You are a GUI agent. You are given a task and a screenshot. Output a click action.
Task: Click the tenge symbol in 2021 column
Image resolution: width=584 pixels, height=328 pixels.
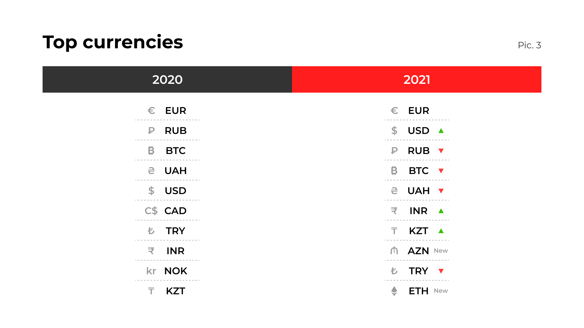(x=394, y=231)
